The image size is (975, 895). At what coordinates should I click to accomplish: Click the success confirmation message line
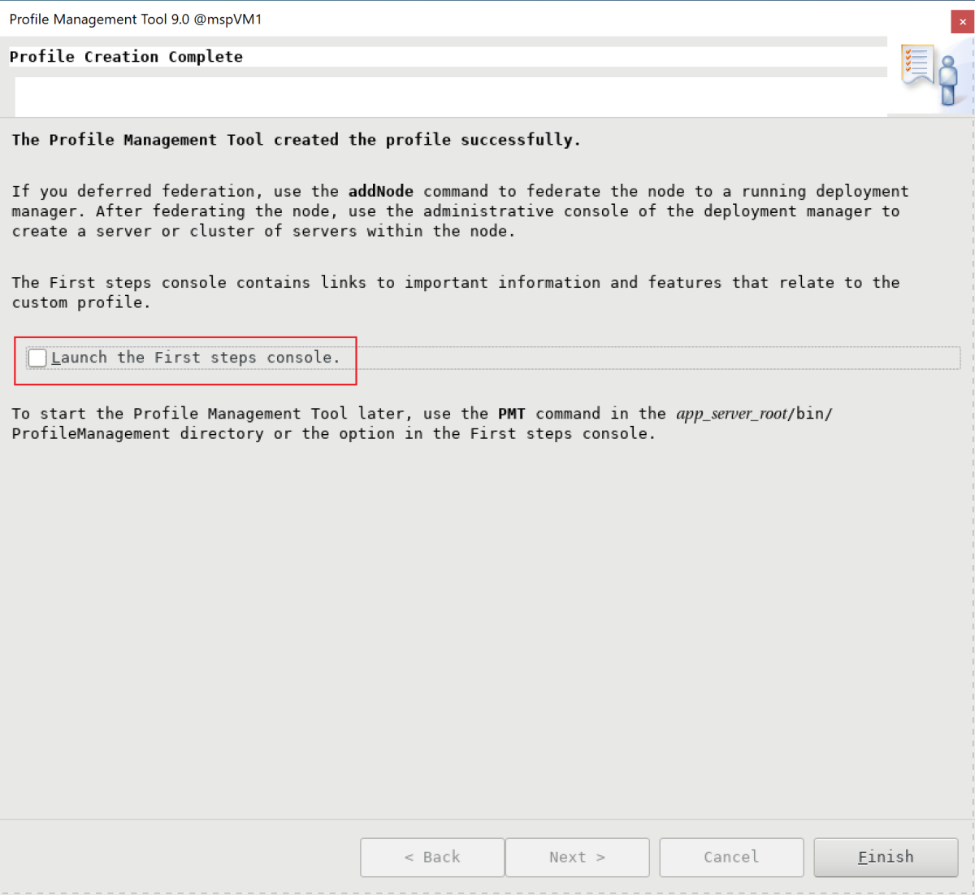point(296,139)
